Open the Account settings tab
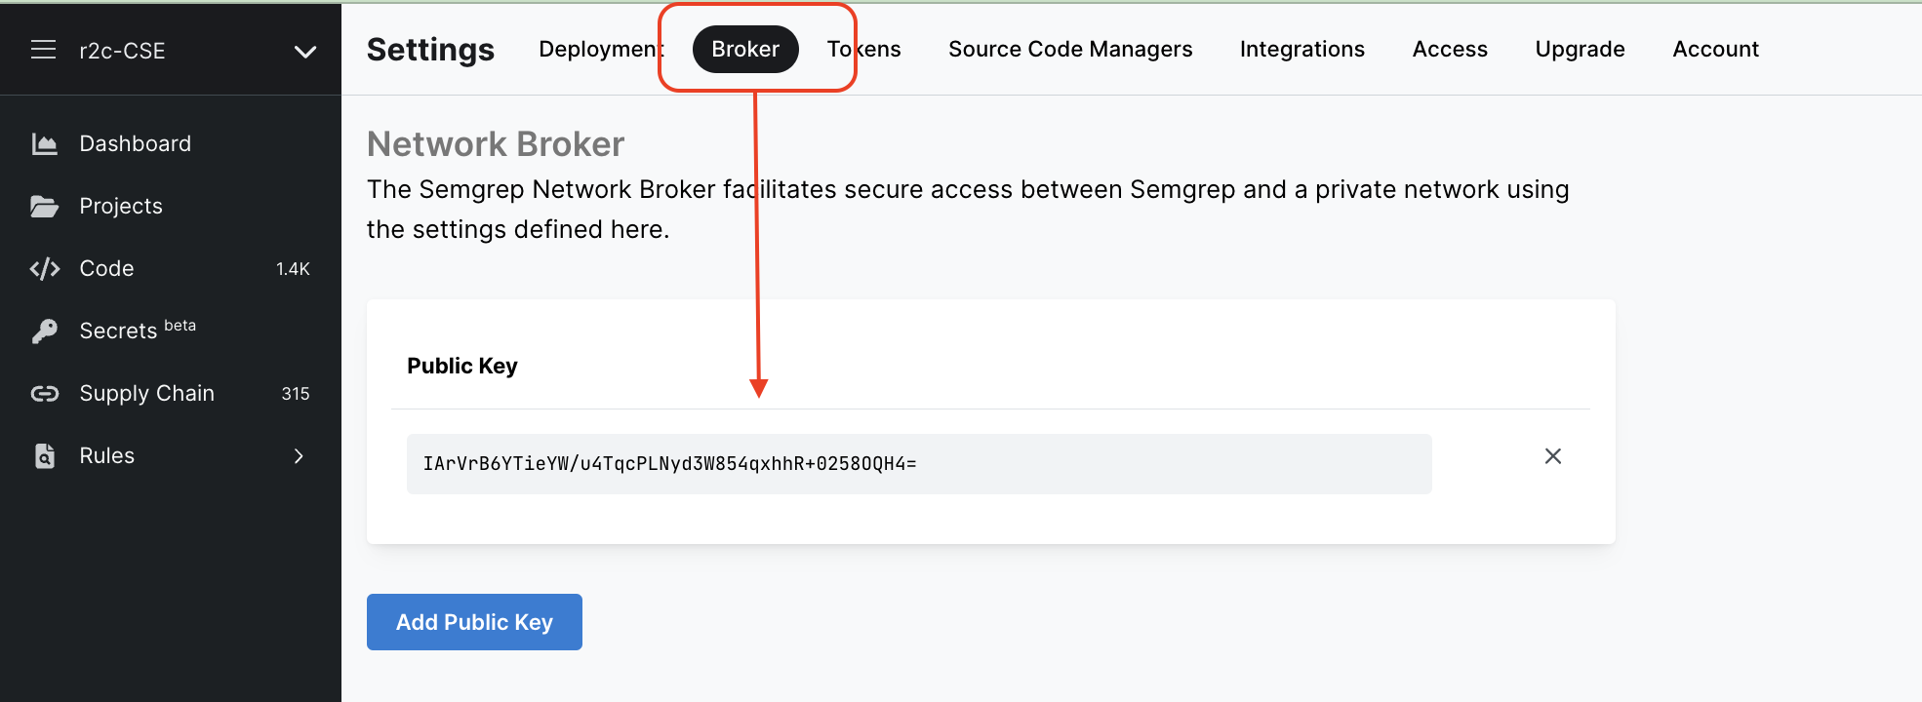The width and height of the screenshot is (1922, 702). (1715, 49)
